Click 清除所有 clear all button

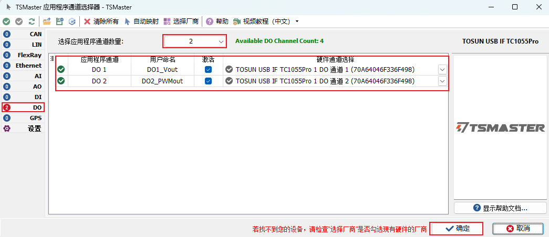coord(101,21)
